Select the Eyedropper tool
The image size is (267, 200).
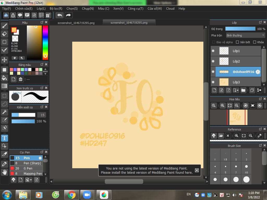pos(4,164)
